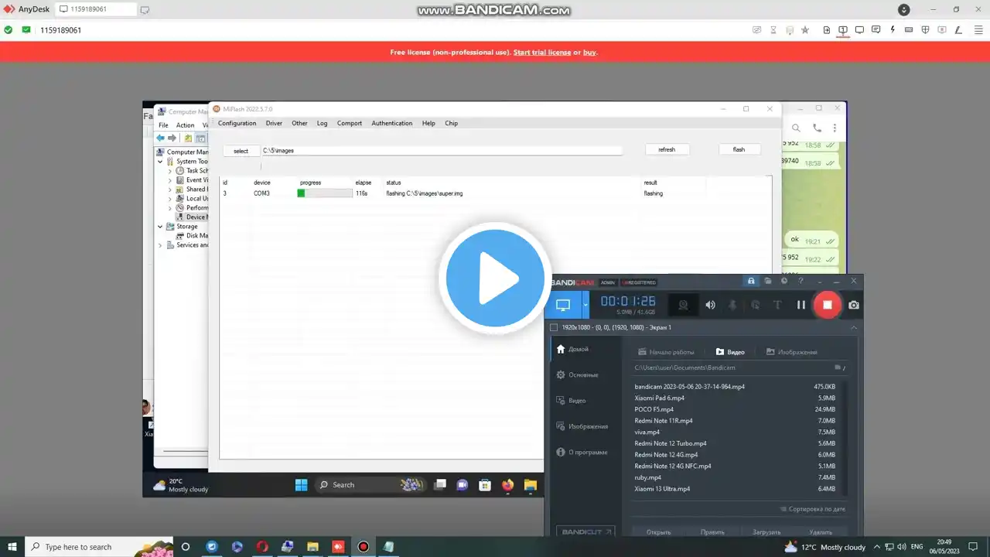Screen dimensions: 990x557
Task: Select Bandicam screen recording mode icon
Action: pyautogui.click(x=563, y=305)
